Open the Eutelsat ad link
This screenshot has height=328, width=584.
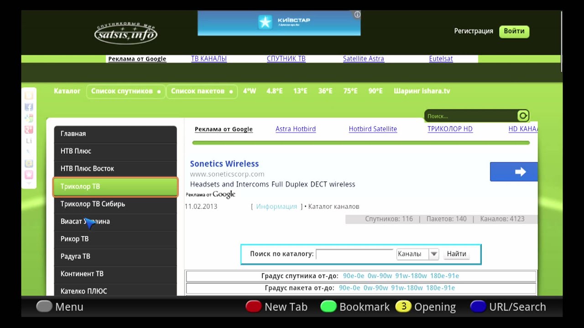[441, 58]
